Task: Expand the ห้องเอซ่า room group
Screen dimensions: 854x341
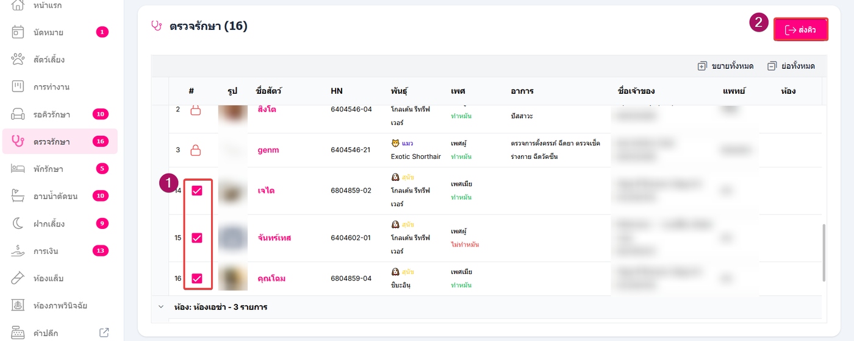Action: (160, 307)
